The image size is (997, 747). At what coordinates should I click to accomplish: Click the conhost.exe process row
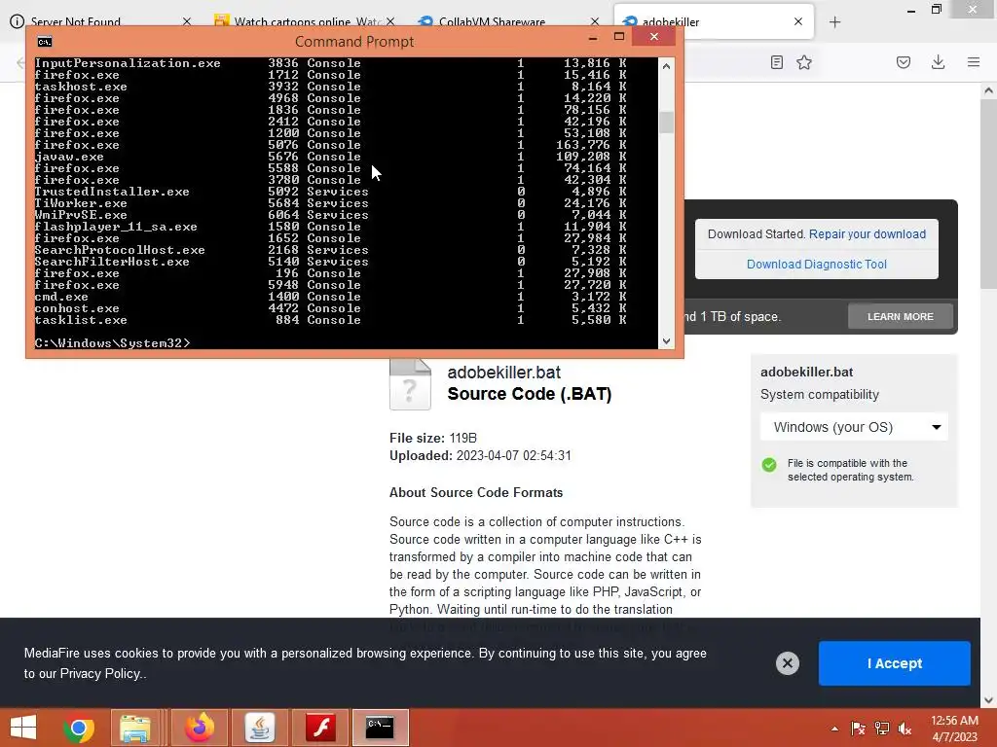point(331,308)
